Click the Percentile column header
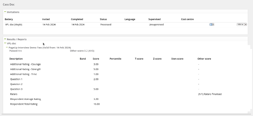Image resolution: width=253 pixels, height=116 pixels. [x=115, y=59]
